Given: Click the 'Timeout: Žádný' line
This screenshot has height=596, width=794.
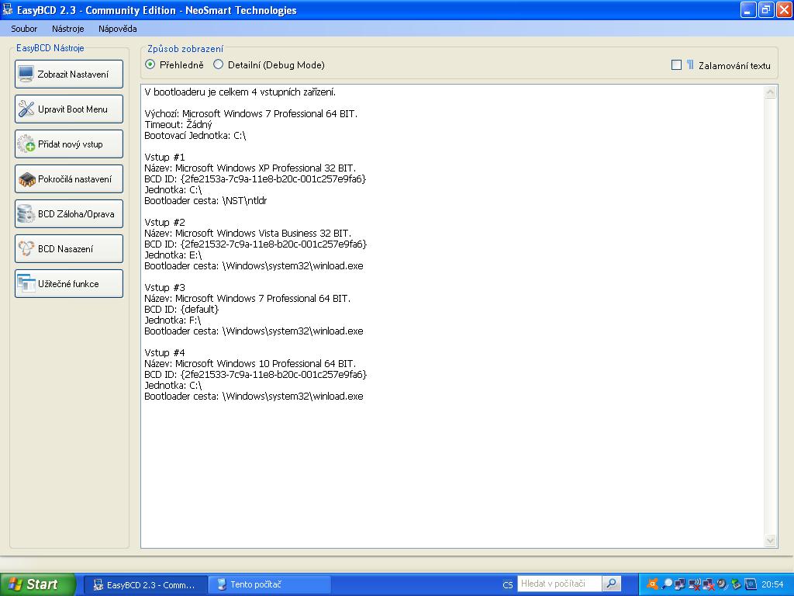Looking at the screenshot, I should click(178, 124).
